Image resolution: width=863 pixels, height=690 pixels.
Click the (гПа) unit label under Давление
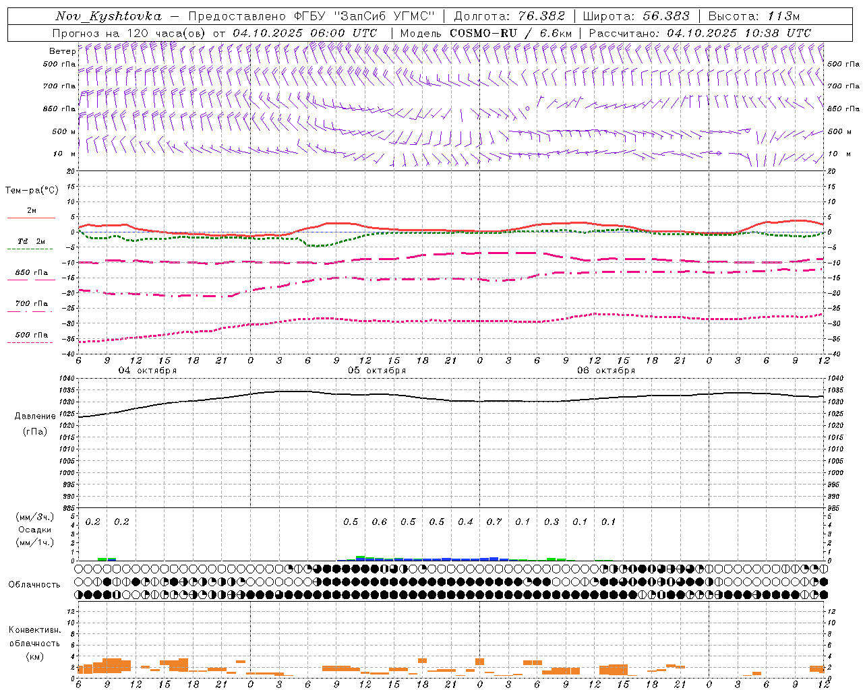click(x=35, y=432)
